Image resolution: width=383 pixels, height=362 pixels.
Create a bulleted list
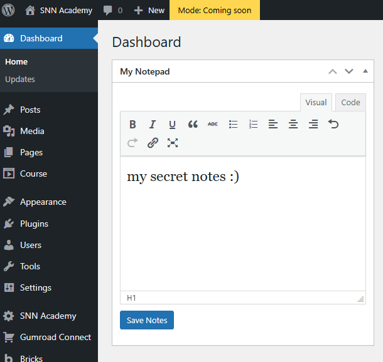tap(233, 124)
